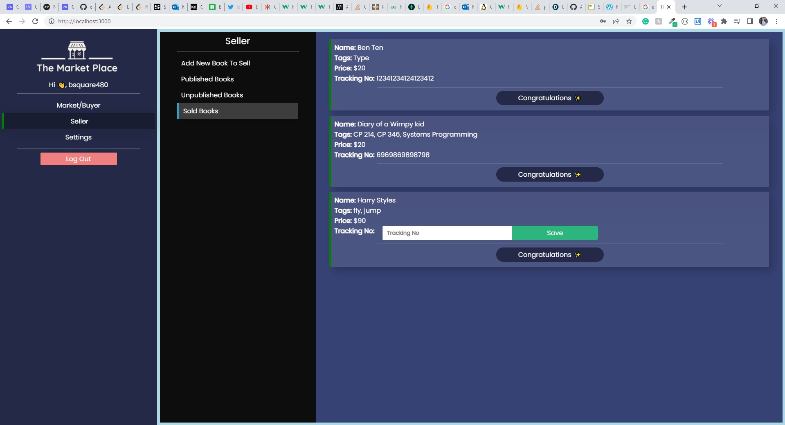The image size is (785, 425).
Task: Toggle the browser side panel
Action: [750, 21]
